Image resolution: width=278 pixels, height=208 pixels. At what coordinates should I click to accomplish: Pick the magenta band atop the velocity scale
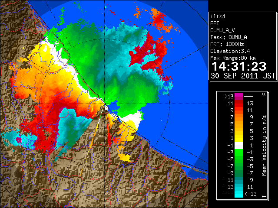(239, 95)
